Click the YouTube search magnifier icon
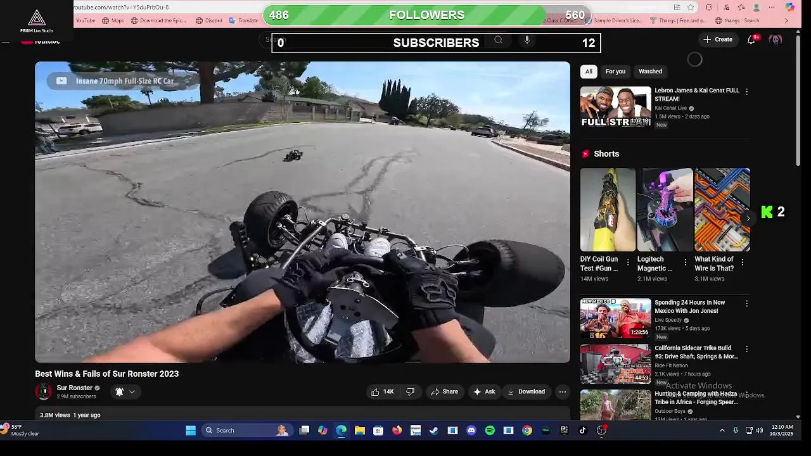This screenshot has width=811, height=456. (499, 40)
